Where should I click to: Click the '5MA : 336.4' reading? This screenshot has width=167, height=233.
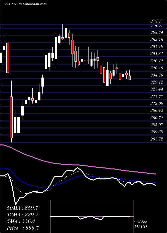[21, 221]
